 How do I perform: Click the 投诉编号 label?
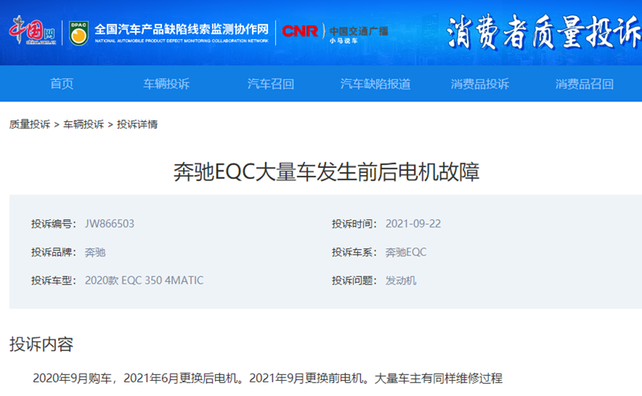click(54, 224)
